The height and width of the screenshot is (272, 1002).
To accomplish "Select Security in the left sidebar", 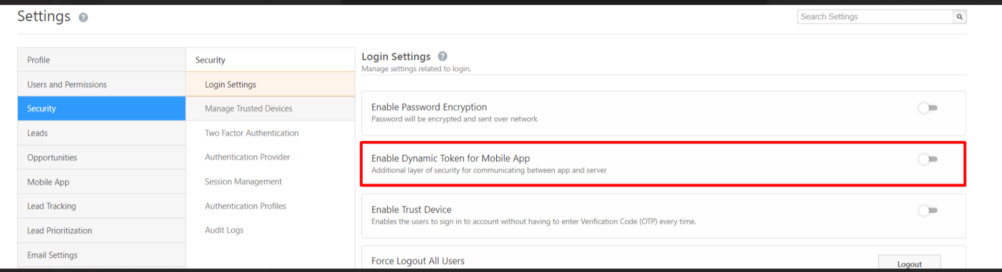I will [42, 108].
